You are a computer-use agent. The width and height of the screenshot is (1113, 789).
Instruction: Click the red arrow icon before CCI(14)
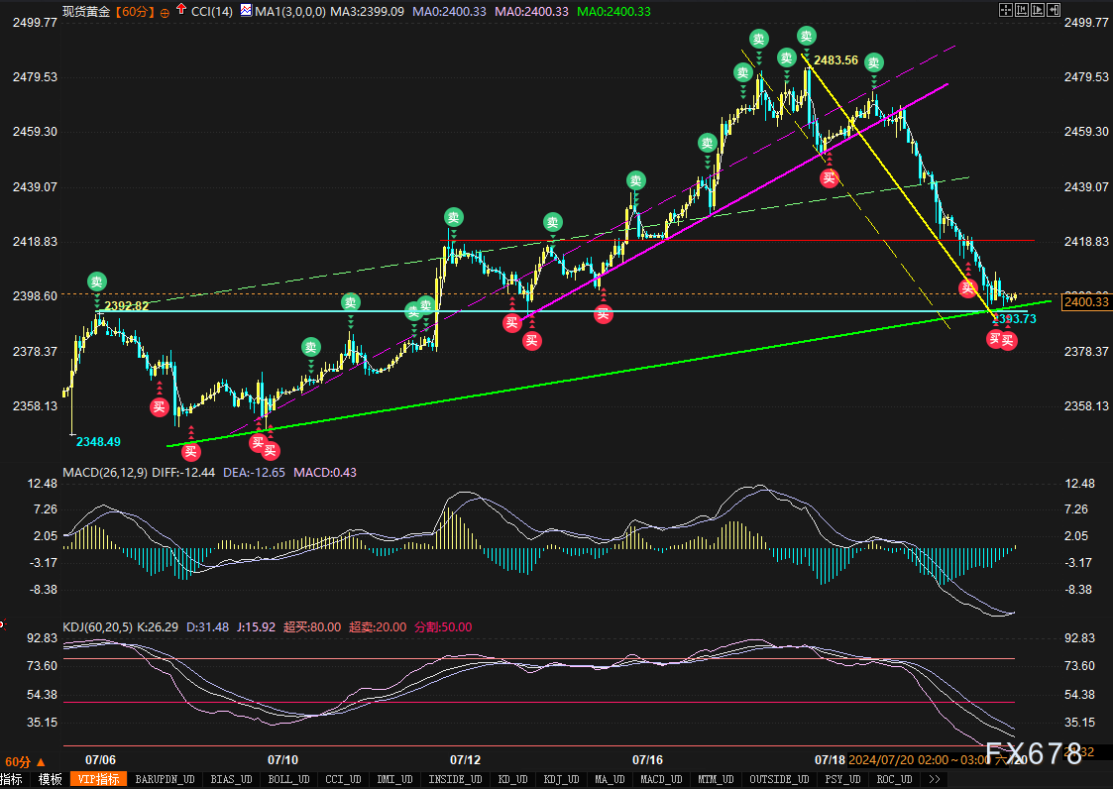coord(179,11)
